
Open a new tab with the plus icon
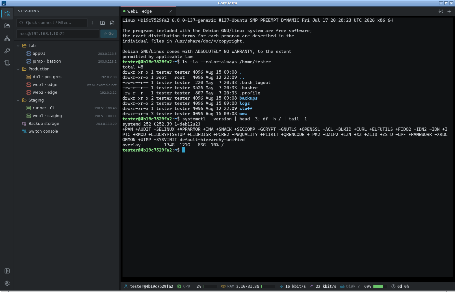click(449, 11)
